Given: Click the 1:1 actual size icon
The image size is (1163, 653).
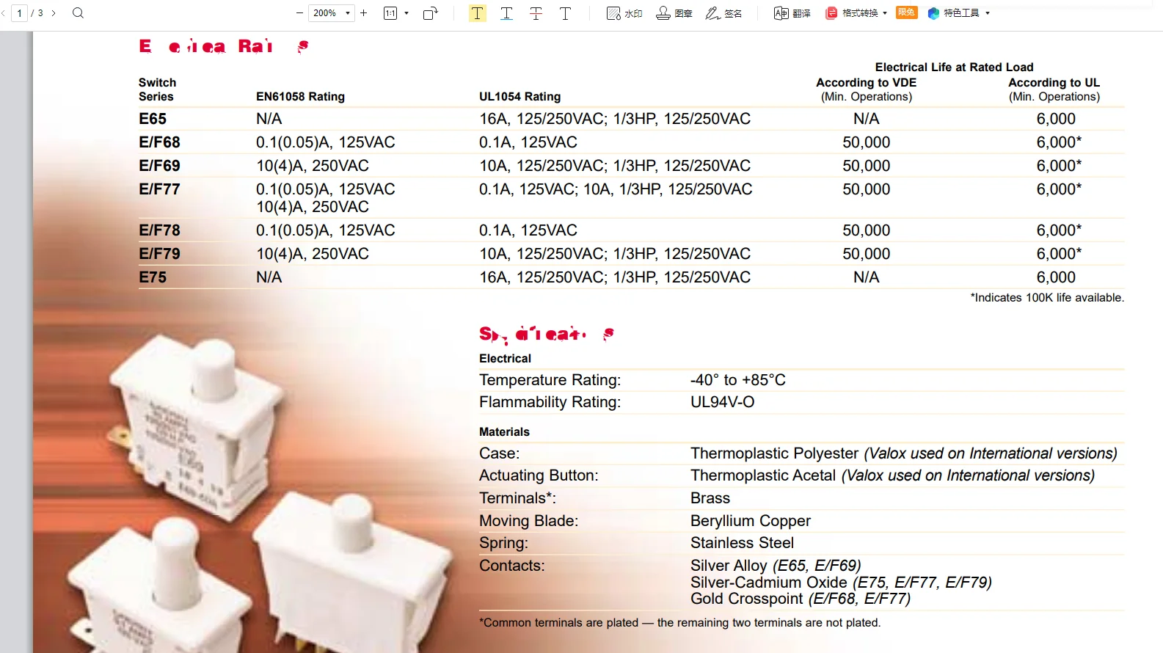Looking at the screenshot, I should click(x=390, y=13).
